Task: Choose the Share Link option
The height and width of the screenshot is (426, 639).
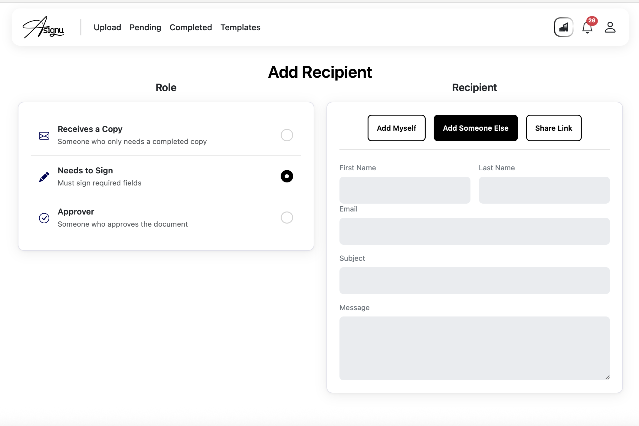Action: point(553,128)
